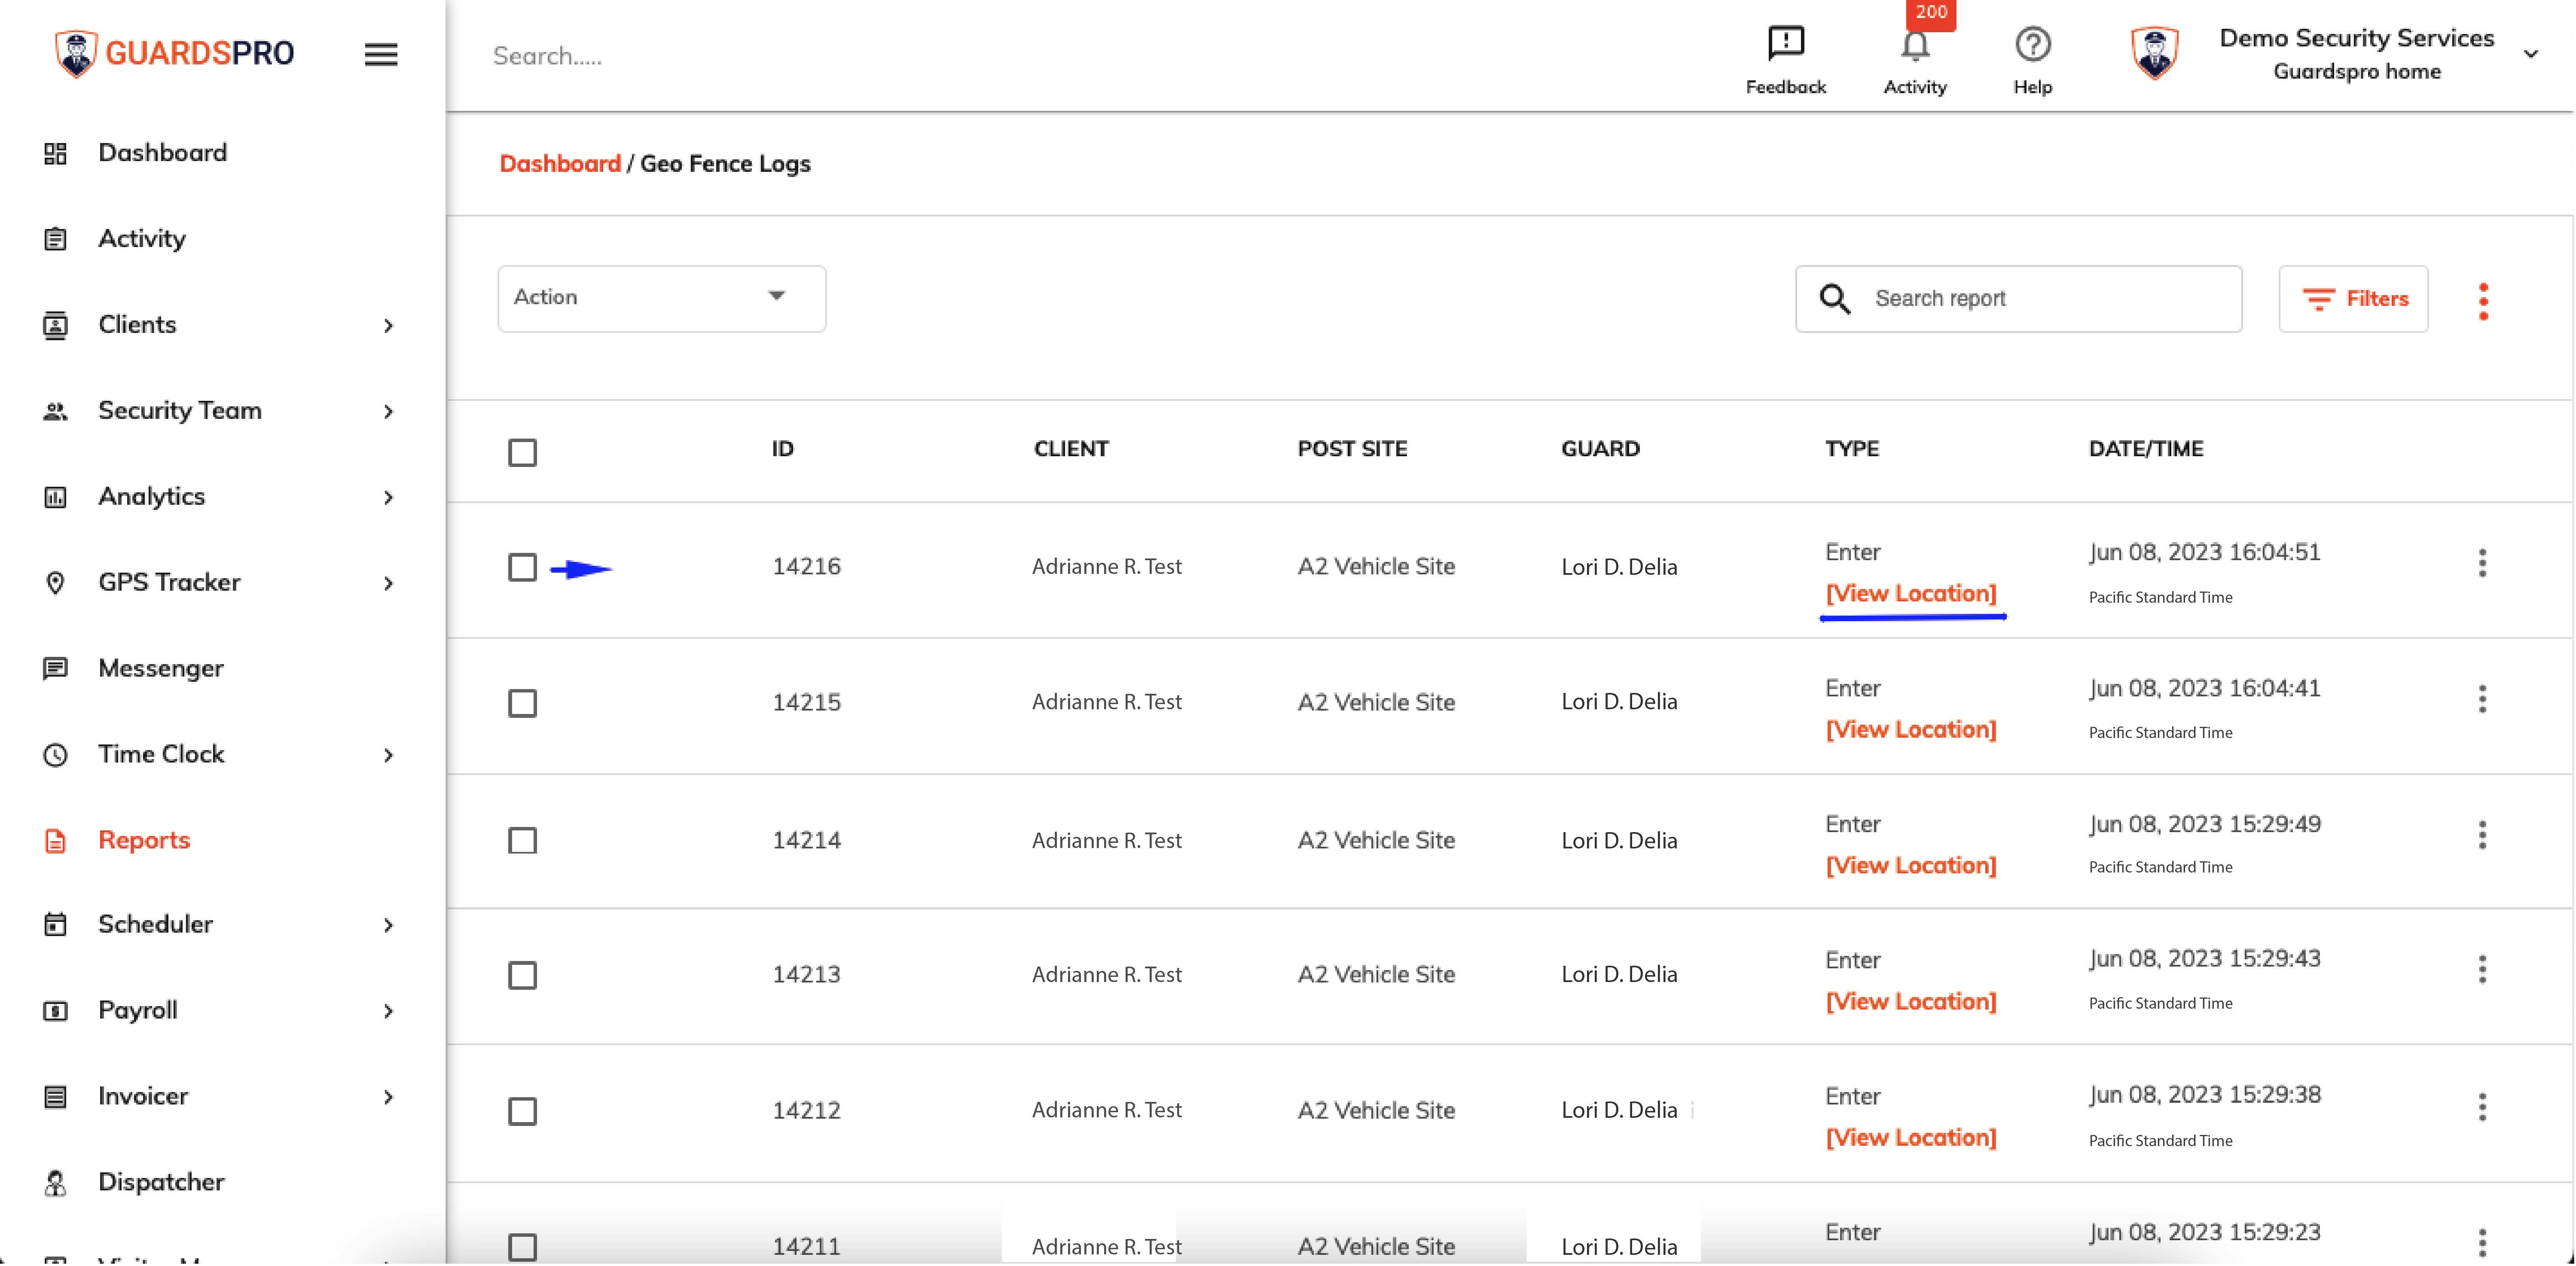Viewport: 2576px width, 1266px height.
Task: Open Activity in sidebar
Action: [142, 239]
